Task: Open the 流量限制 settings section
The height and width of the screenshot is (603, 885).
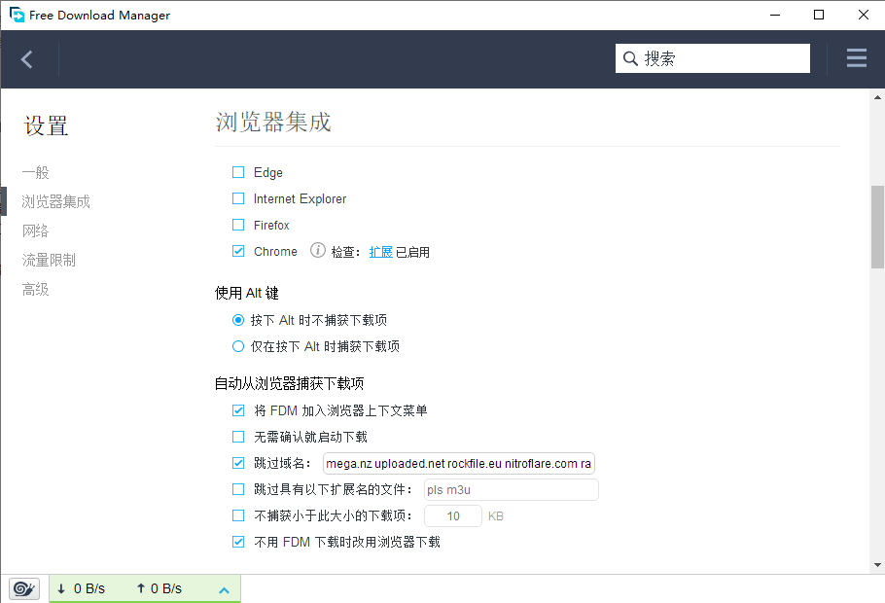Action: pyautogui.click(x=49, y=261)
